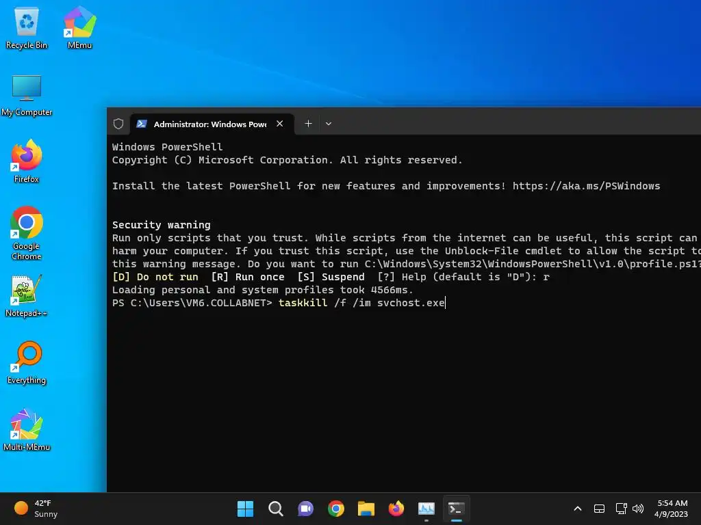The image size is (701, 525).
Task: Click the 'PS C:\Users\VM6.COLLABNET>' prompt text
Action: point(192,303)
